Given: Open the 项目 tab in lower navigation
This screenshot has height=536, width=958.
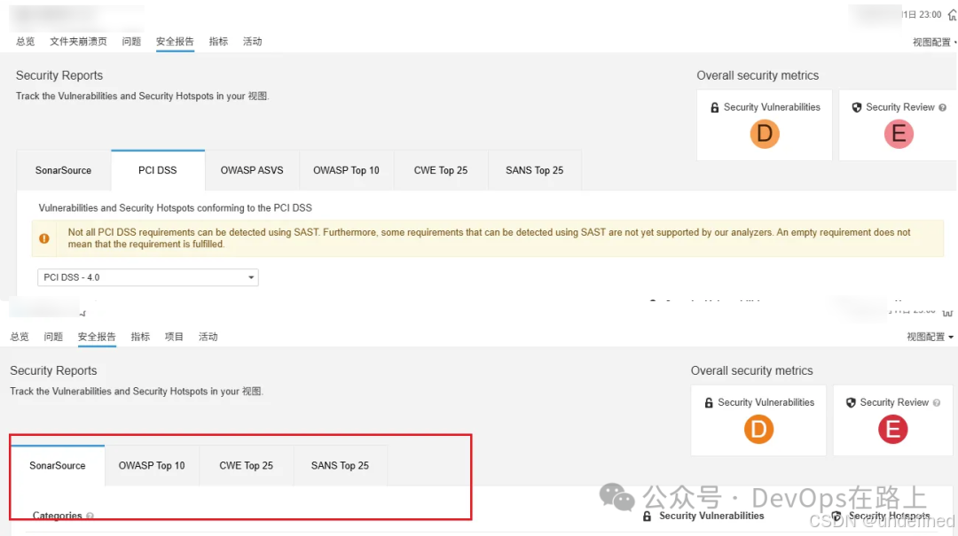Looking at the screenshot, I should pos(174,337).
